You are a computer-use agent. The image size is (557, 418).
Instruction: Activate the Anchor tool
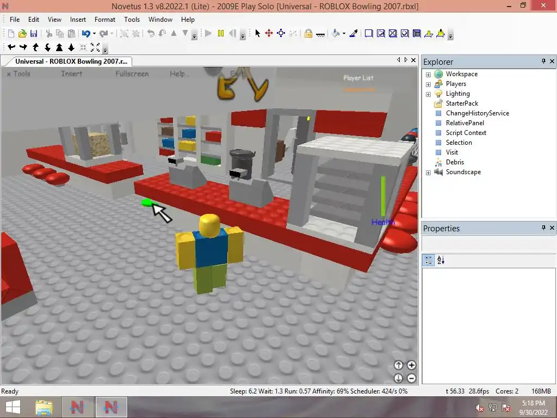tap(320, 34)
